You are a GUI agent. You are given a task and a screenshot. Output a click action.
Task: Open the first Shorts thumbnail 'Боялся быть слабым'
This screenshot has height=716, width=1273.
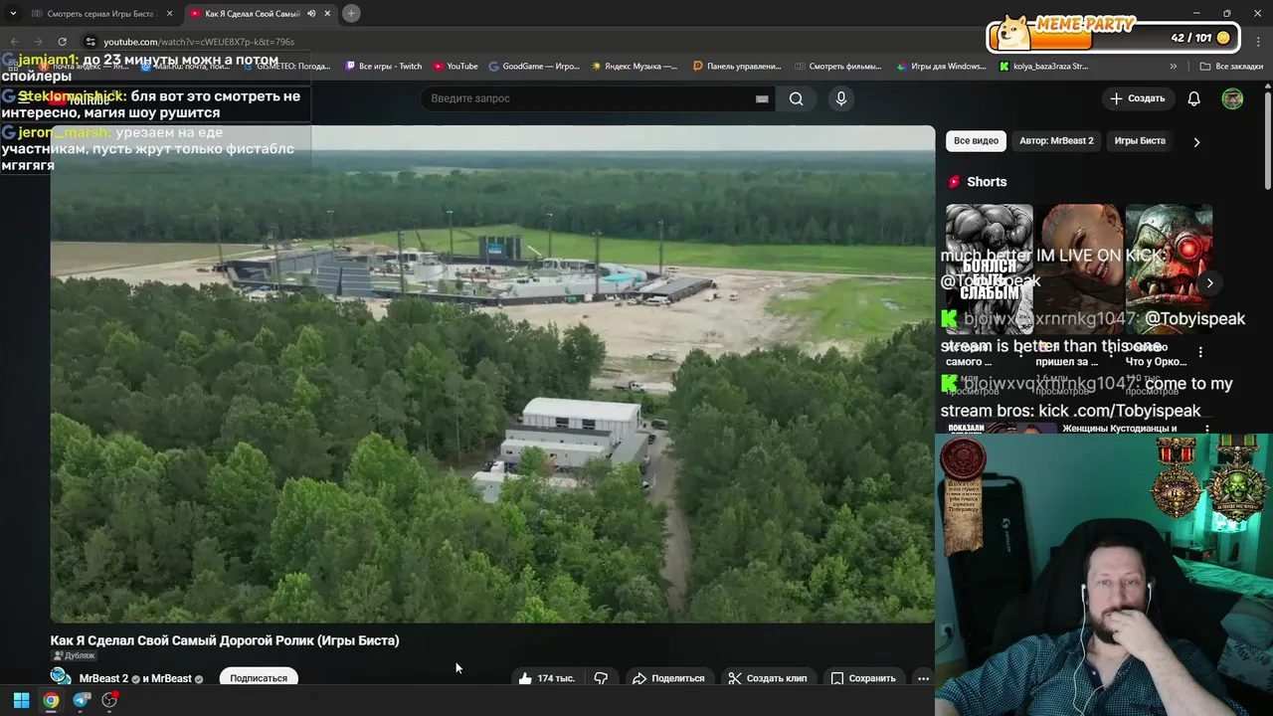pyautogui.click(x=989, y=270)
